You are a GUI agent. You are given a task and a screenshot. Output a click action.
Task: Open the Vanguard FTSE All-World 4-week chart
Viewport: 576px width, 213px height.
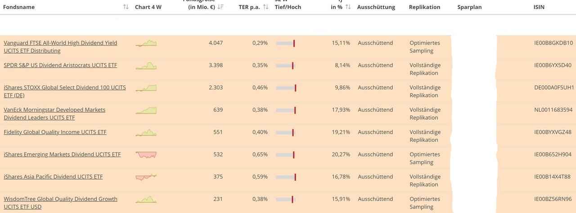pos(146,43)
